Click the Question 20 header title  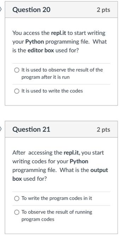[31, 10]
